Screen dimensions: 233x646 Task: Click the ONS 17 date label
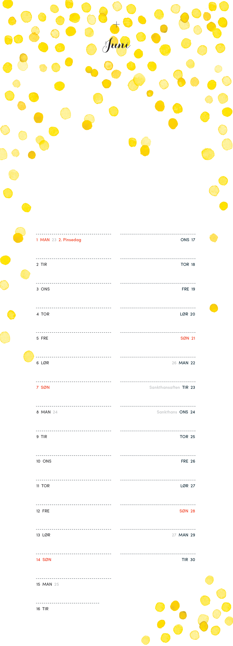tap(188, 240)
